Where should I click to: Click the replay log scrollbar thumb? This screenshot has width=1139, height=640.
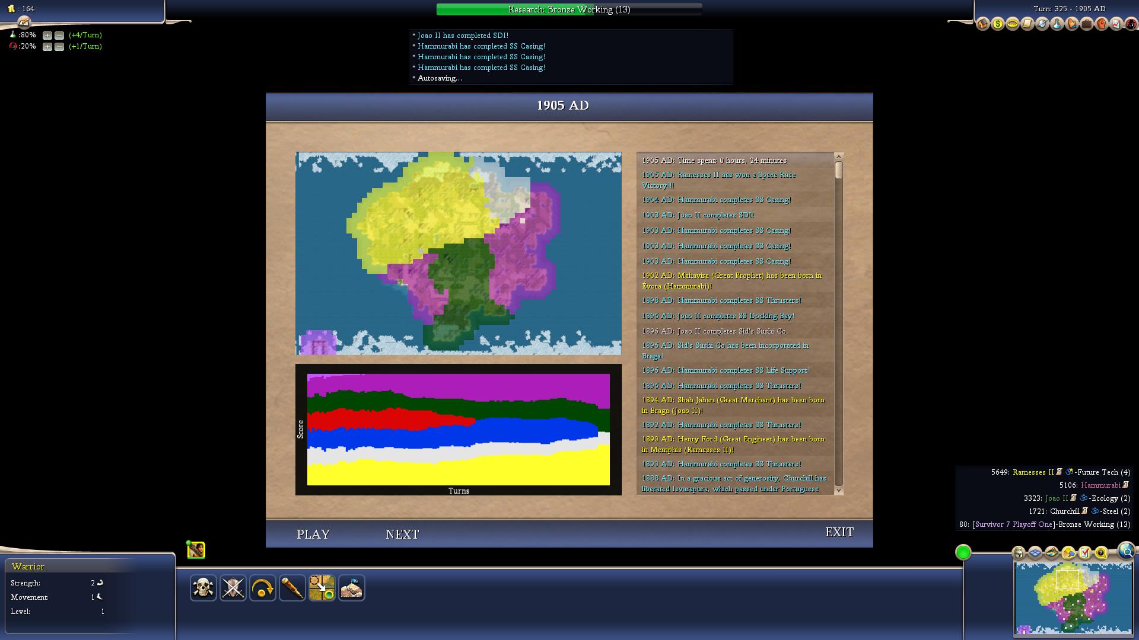point(839,170)
